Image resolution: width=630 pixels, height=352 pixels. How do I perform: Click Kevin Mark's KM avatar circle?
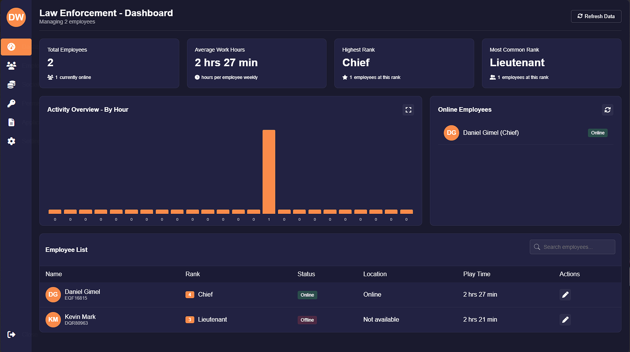coord(53,320)
